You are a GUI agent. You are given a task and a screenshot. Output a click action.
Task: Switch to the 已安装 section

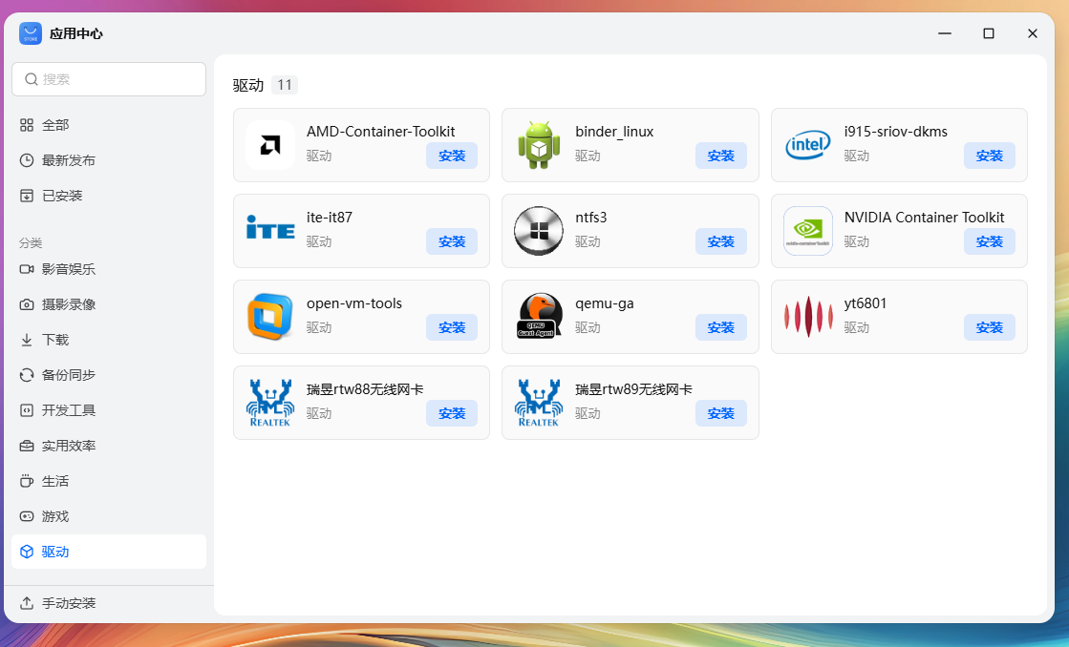57,196
